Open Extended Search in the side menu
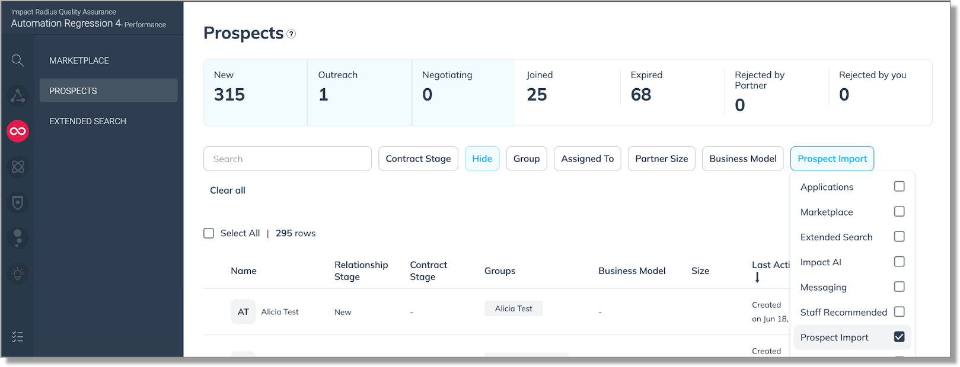Image resolution: width=960 pixels, height=367 pixels. (x=88, y=121)
